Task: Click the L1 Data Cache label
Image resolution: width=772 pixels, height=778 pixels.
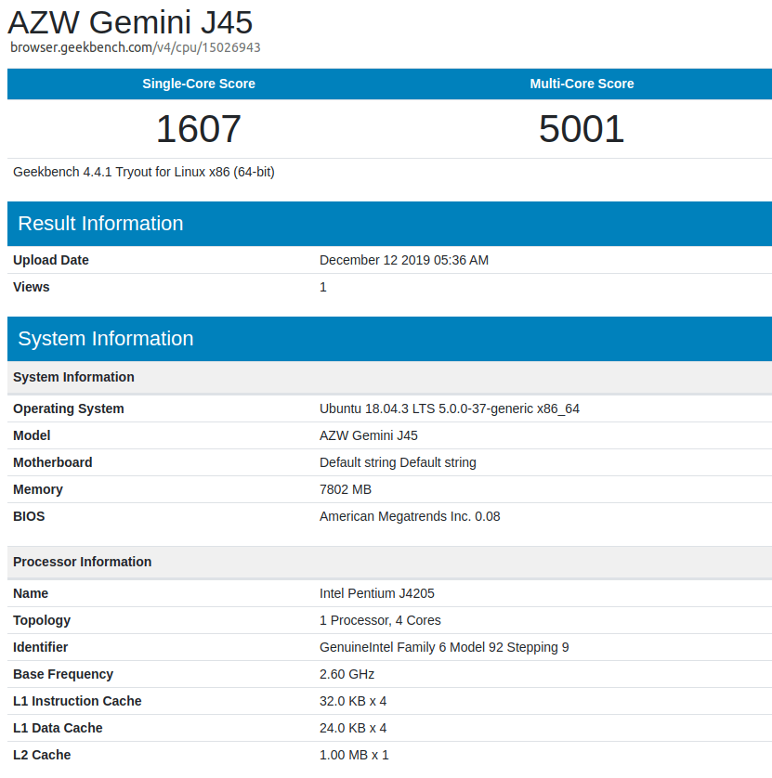Action: 58,728
